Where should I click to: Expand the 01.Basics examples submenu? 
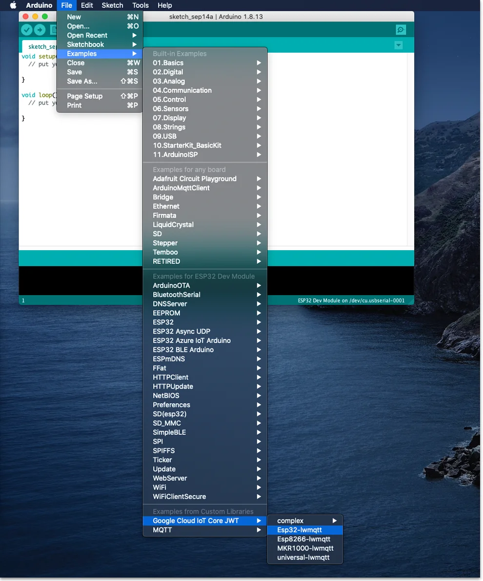205,63
